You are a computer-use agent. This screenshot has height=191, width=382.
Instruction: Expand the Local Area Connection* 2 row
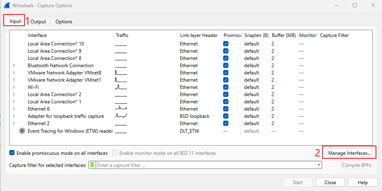14,94
